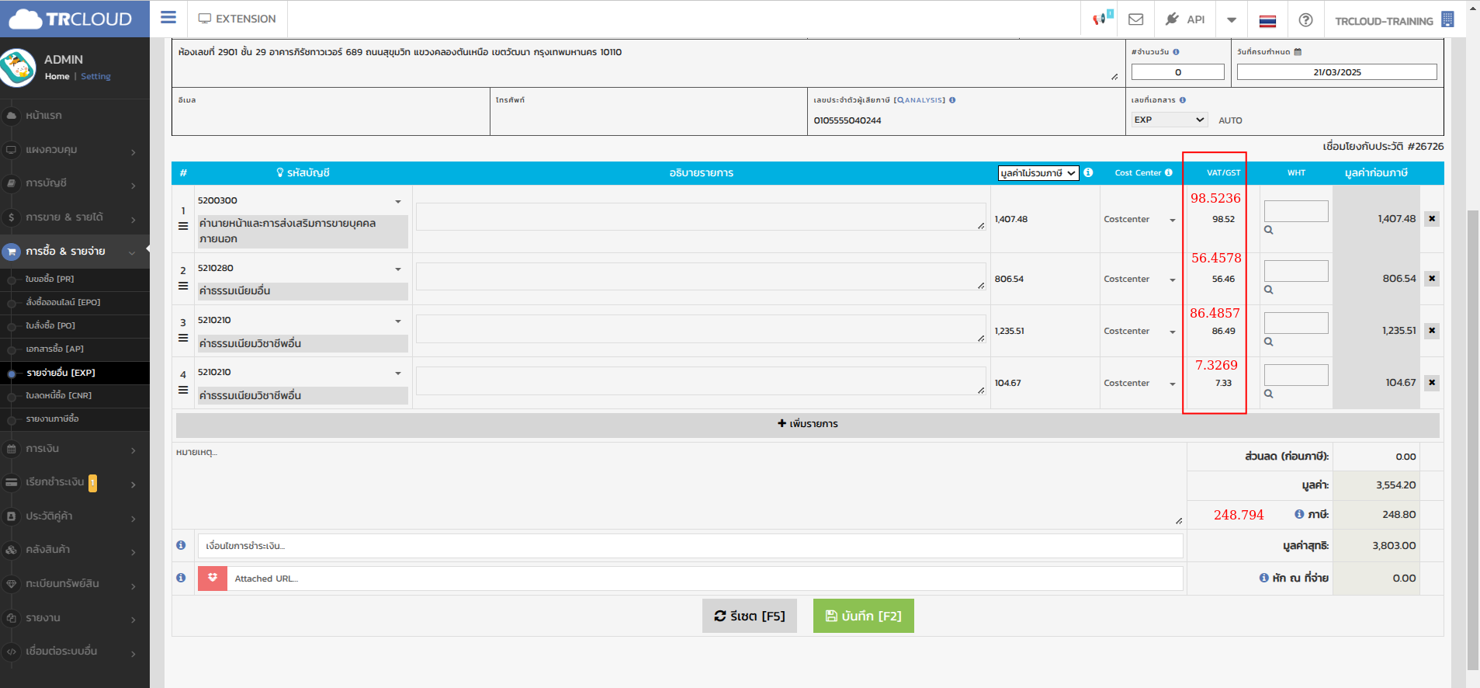Expand การบัญชี sidebar menu
Screen dimensions: 1480x688
[75, 183]
